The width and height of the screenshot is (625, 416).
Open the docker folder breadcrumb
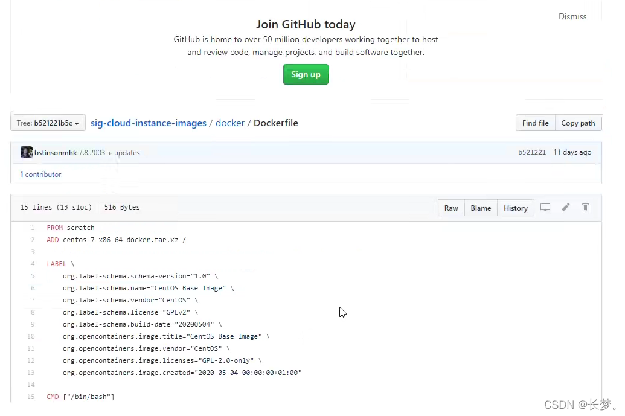pyautogui.click(x=230, y=123)
